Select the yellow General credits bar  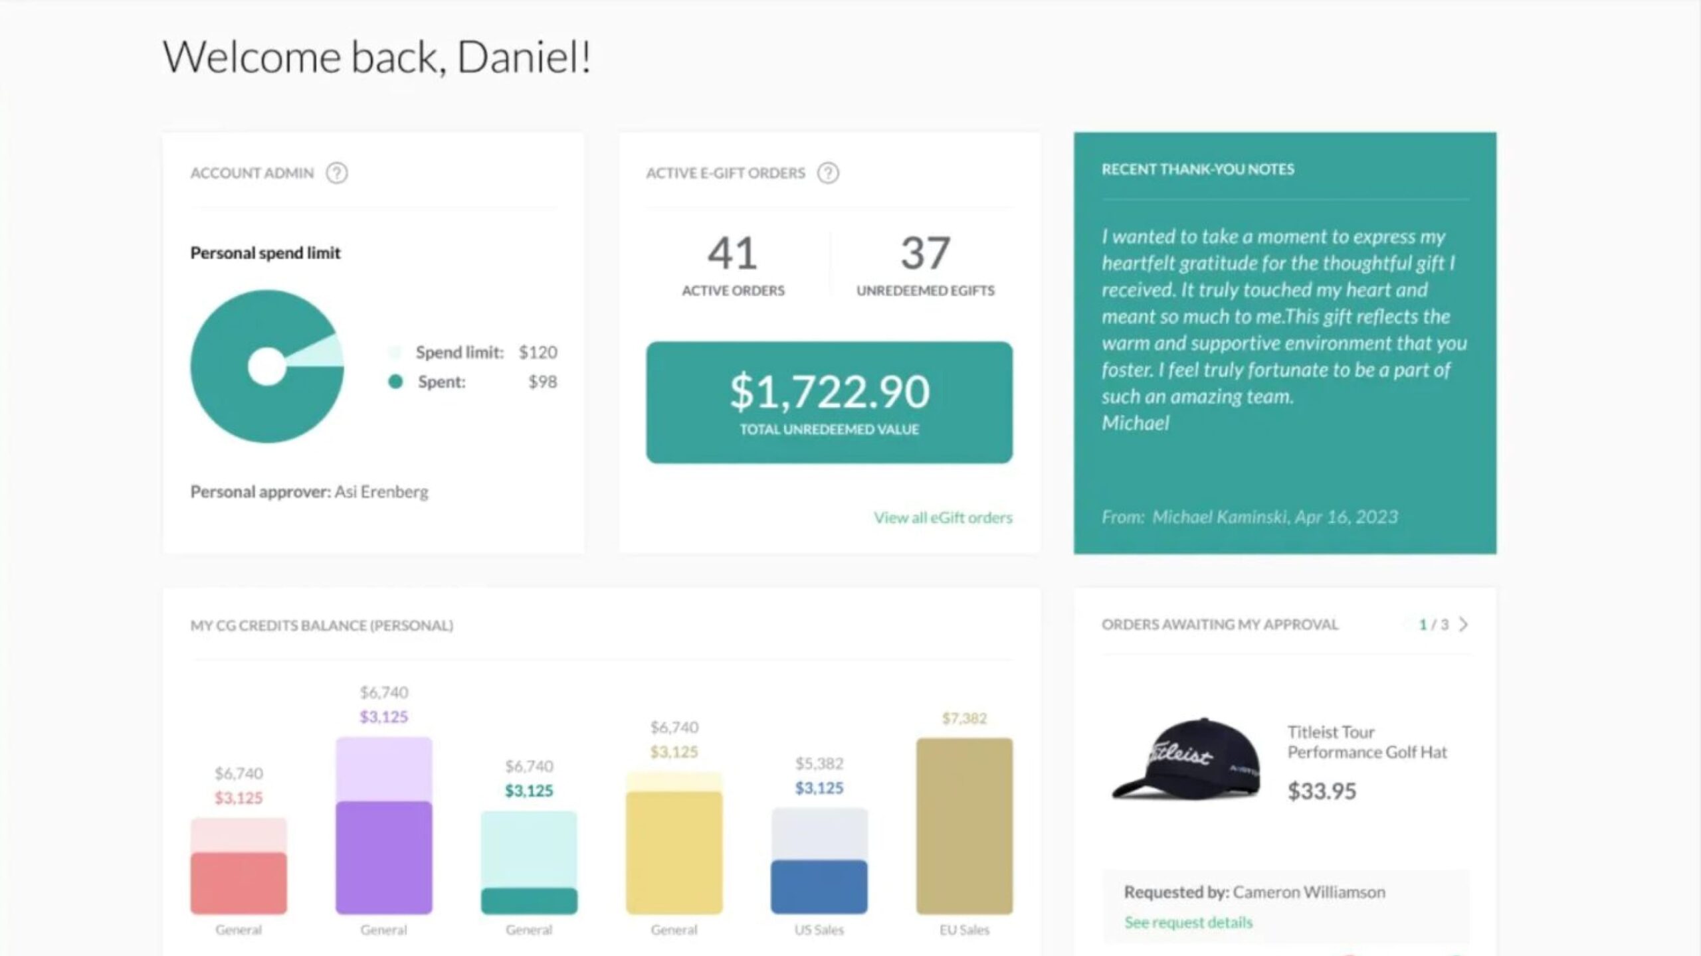tap(674, 843)
